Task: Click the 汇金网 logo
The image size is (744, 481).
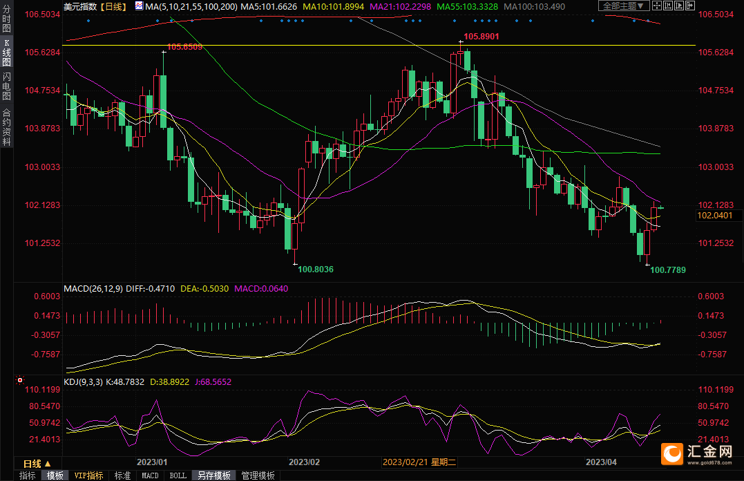Action: pos(697,454)
